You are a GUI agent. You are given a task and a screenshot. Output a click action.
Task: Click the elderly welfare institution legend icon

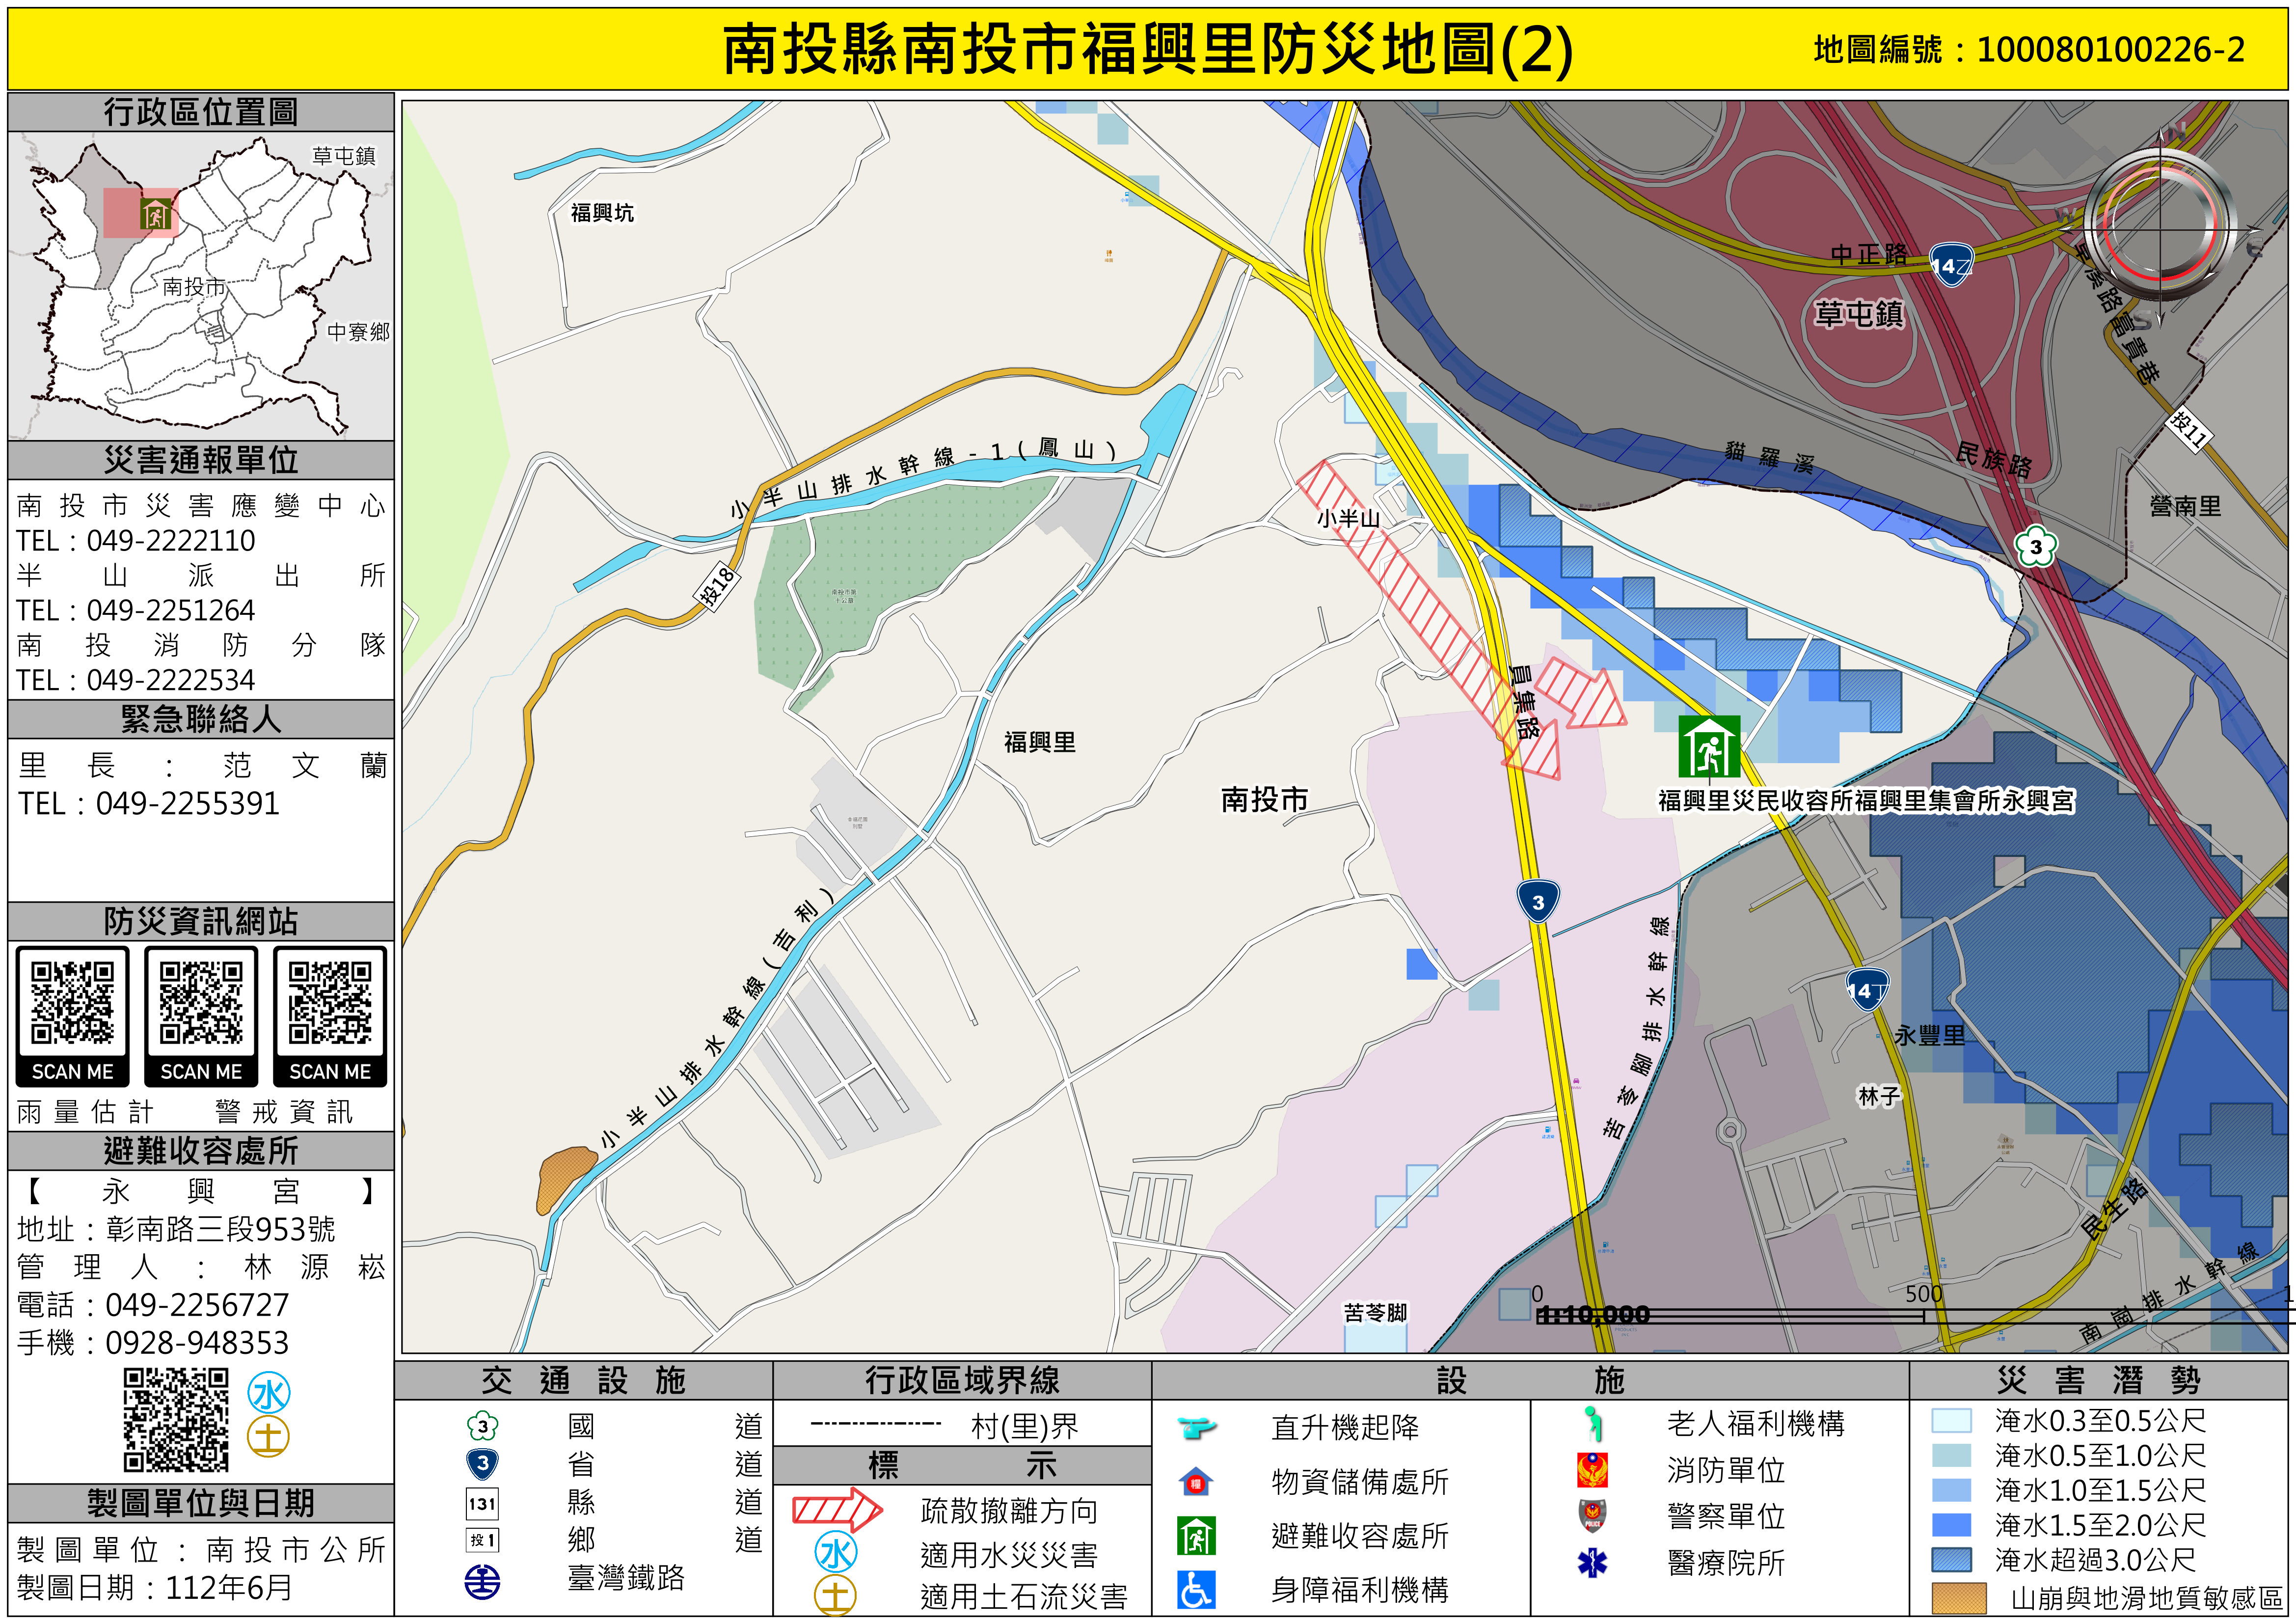(1592, 1423)
